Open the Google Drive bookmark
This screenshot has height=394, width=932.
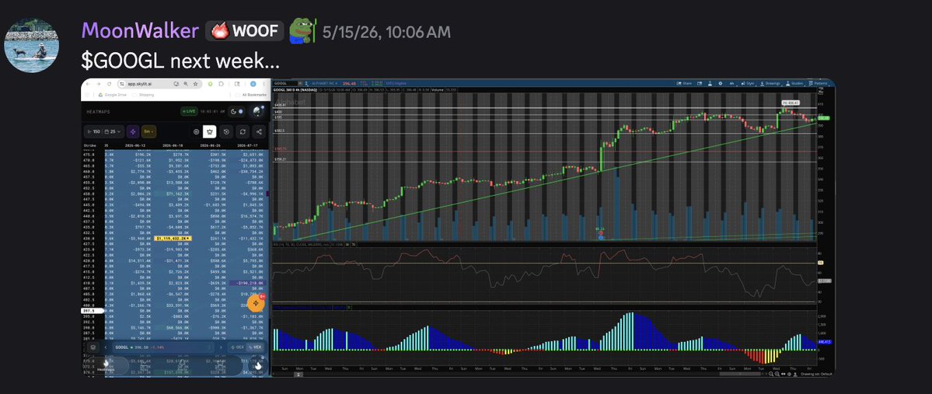(113, 95)
